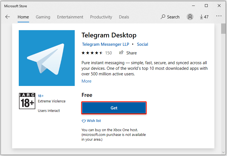The width and height of the screenshot is (227, 156).
Task: Open the Entertainment tab
Action: pyautogui.click(x=70, y=17)
